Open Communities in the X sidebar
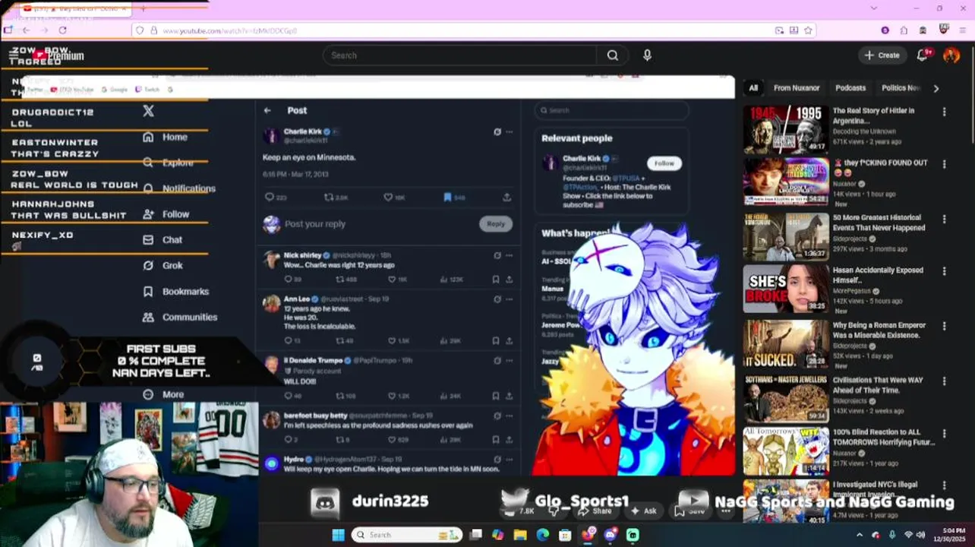This screenshot has width=975, height=547. tap(179, 317)
